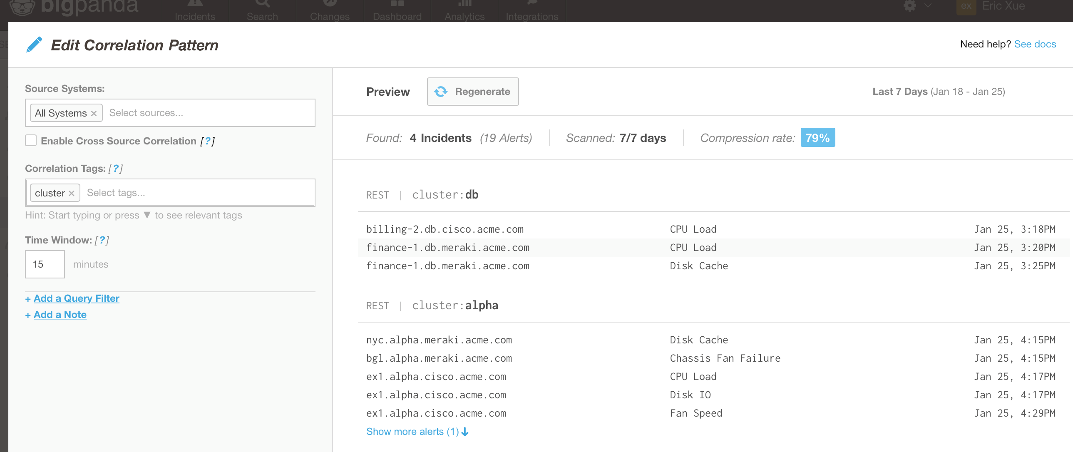Click the Edit Correlation Pattern pencil icon
The width and height of the screenshot is (1073, 452).
pyautogui.click(x=34, y=45)
